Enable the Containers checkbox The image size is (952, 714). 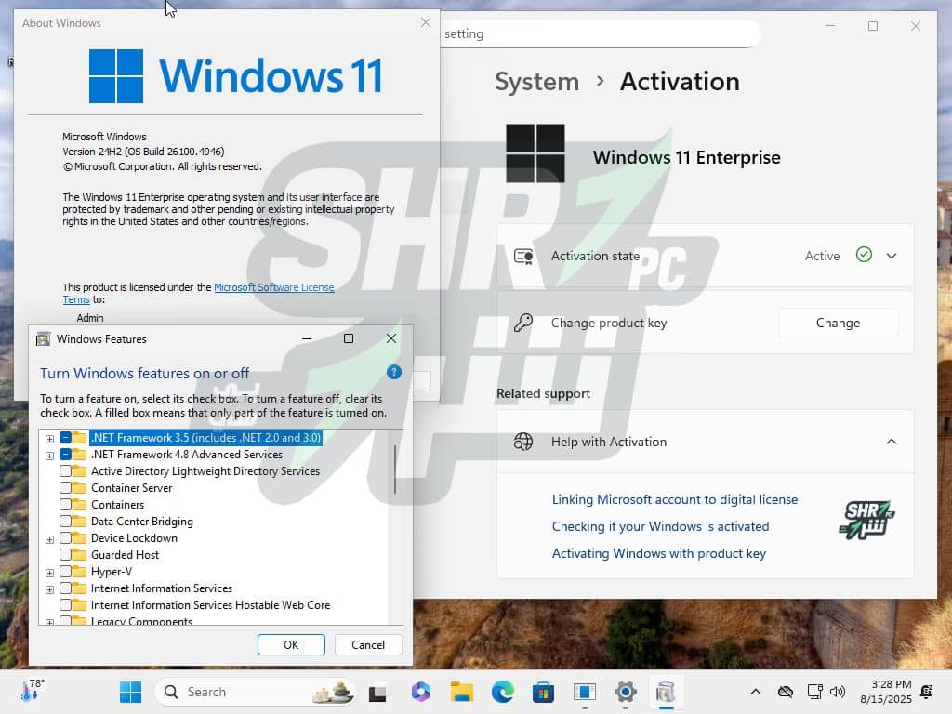(66, 504)
